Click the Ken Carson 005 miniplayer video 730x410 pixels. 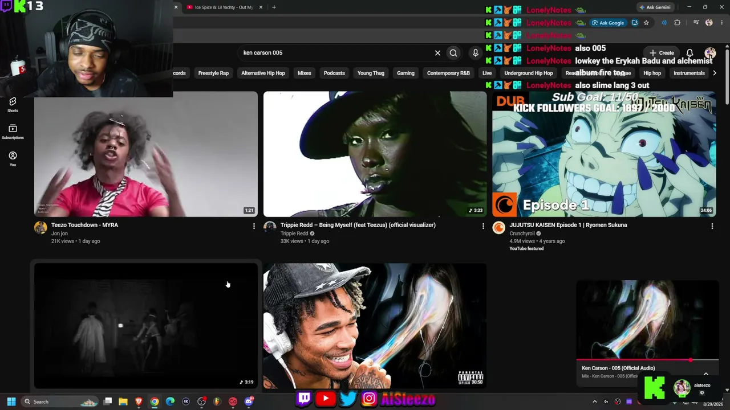tap(647, 319)
